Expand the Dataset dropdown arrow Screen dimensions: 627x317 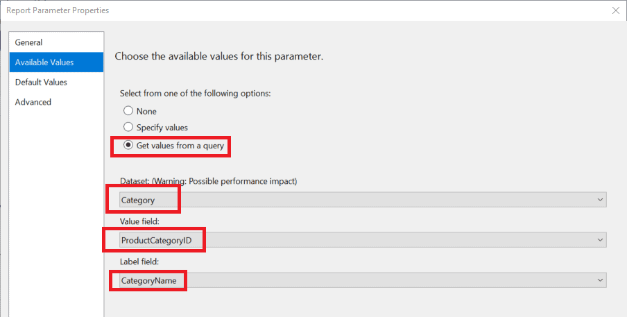600,200
